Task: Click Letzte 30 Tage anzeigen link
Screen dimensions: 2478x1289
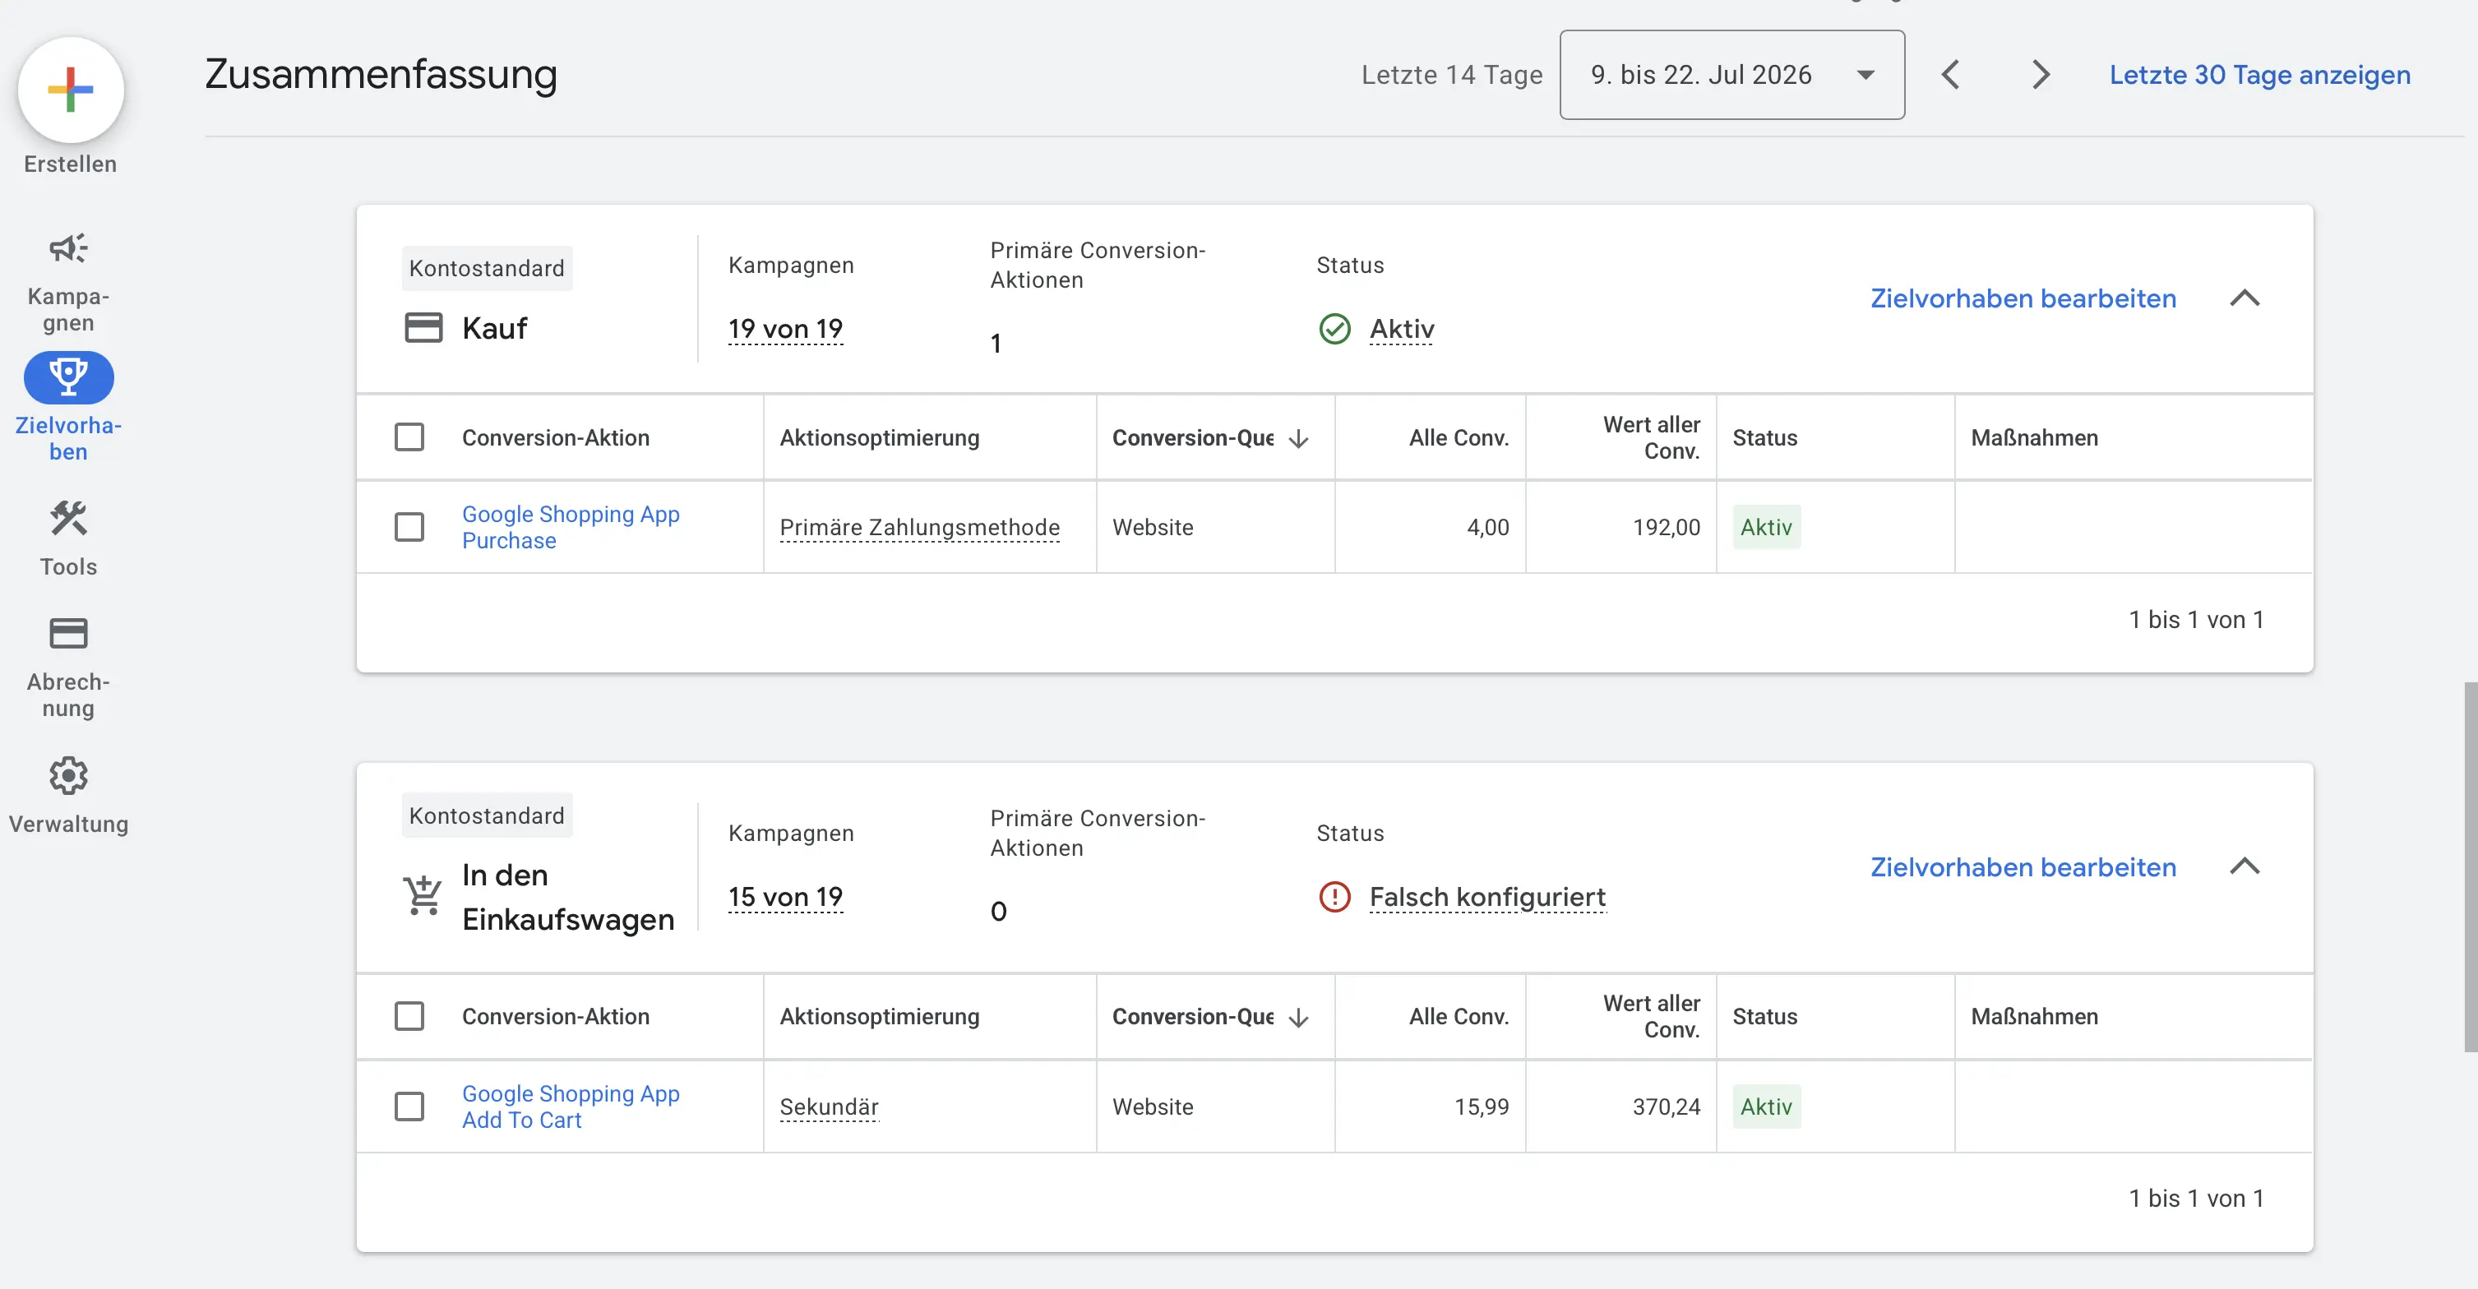Action: tap(2259, 75)
